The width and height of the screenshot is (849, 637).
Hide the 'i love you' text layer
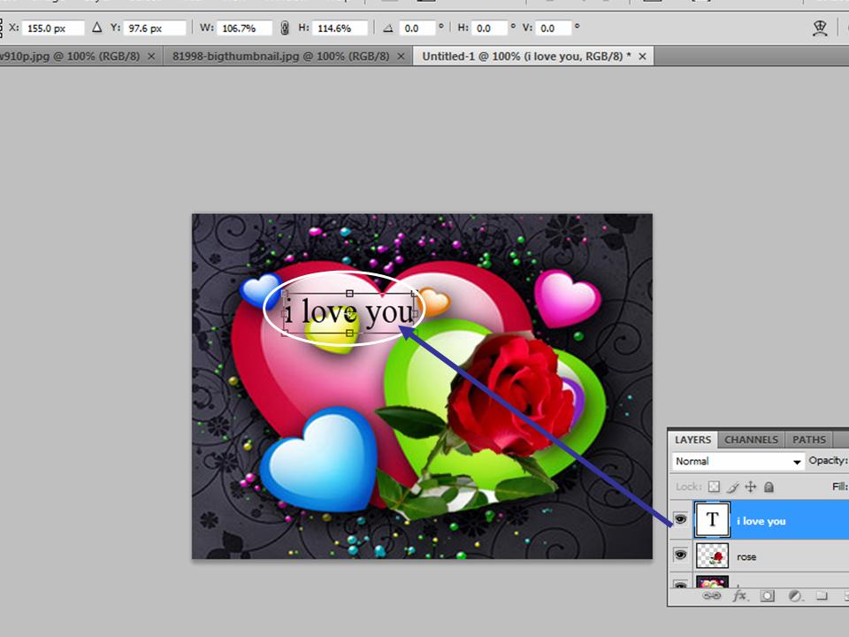[681, 519]
